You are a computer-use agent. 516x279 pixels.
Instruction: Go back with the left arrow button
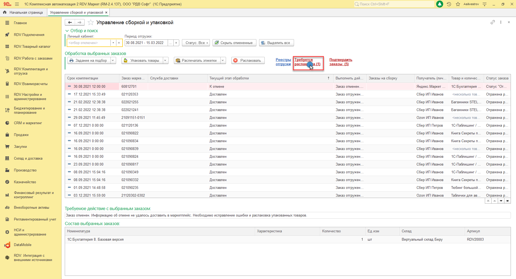pyautogui.click(x=70, y=23)
